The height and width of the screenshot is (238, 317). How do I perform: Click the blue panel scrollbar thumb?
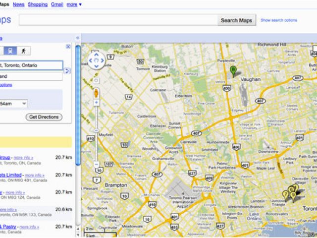tap(78, 105)
